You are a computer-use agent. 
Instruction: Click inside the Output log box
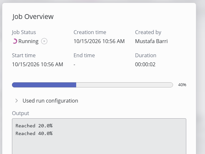coord(99,136)
